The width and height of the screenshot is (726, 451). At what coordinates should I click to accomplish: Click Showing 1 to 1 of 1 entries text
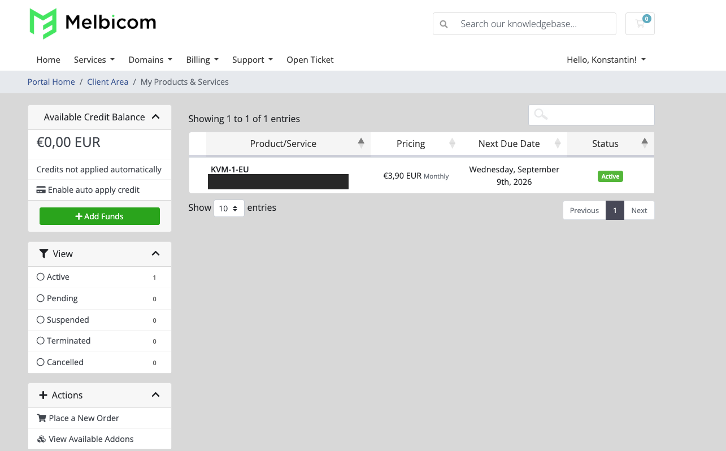244,119
